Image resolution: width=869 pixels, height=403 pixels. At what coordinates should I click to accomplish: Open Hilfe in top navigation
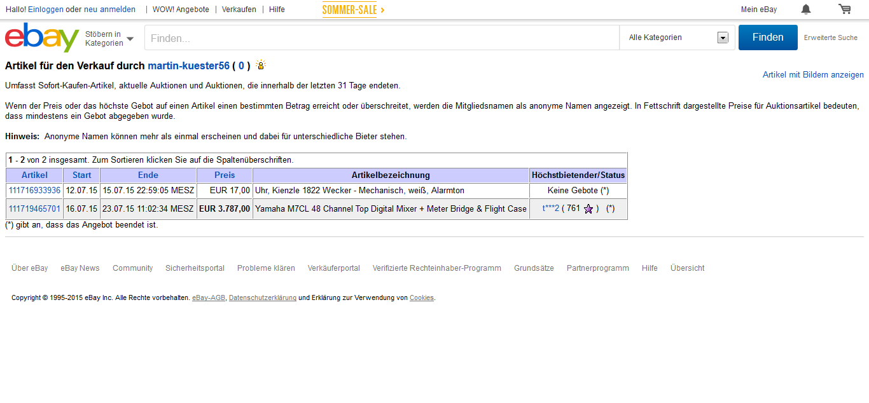(277, 10)
